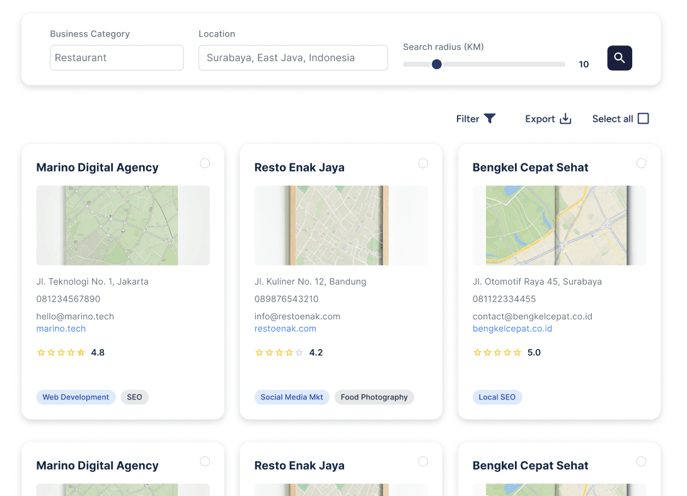Click address Jl. Teknologi No. 1, Jakarta
The image size is (687, 496).
(93, 281)
